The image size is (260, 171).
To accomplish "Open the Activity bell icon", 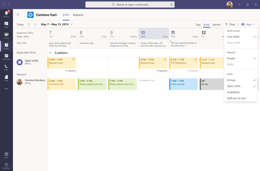I will click(6, 14).
